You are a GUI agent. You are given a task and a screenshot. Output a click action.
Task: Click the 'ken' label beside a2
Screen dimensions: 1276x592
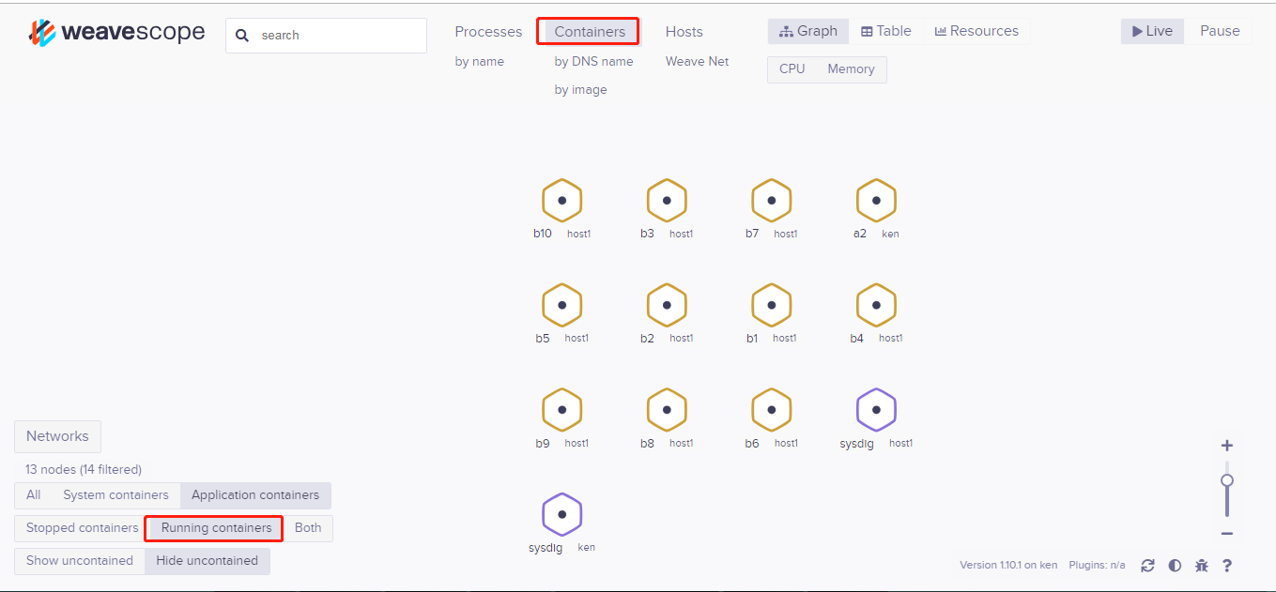pos(890,234)
